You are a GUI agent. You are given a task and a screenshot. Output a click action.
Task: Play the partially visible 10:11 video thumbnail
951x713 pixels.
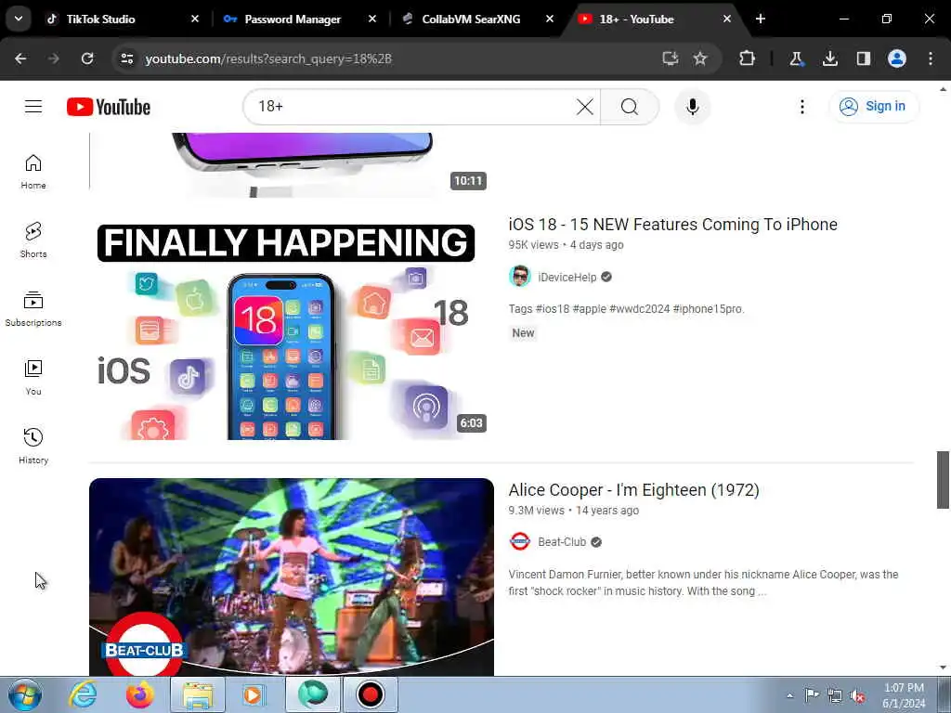[x=291, y=165]
